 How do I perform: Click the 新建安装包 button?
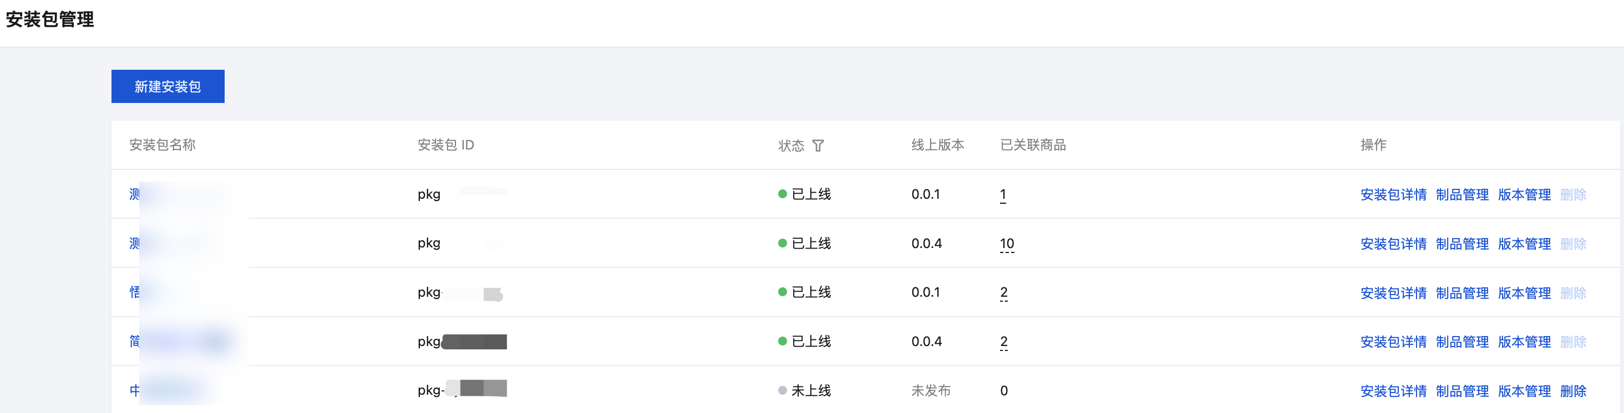[168, 86]
